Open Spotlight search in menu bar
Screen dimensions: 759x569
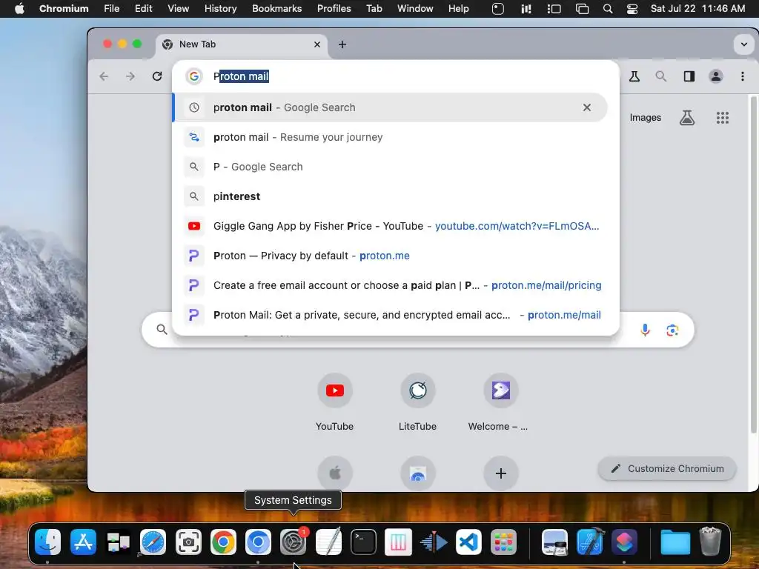(x=608, y=9)
